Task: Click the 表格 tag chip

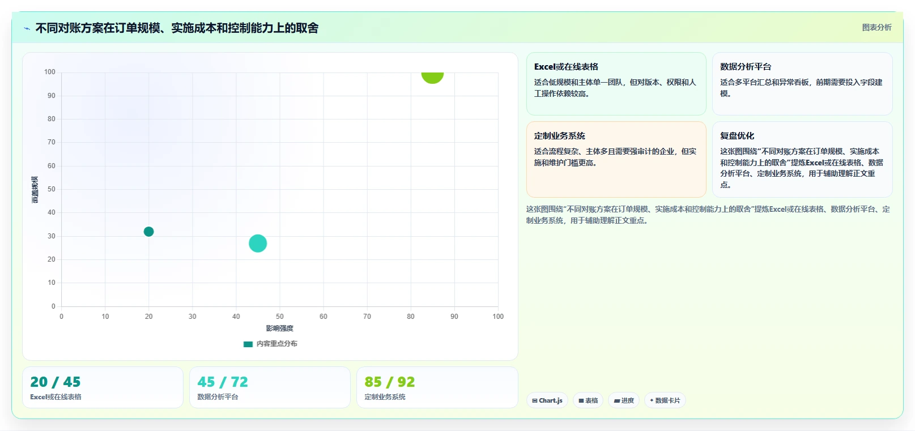Action: (x=588, y=400)
